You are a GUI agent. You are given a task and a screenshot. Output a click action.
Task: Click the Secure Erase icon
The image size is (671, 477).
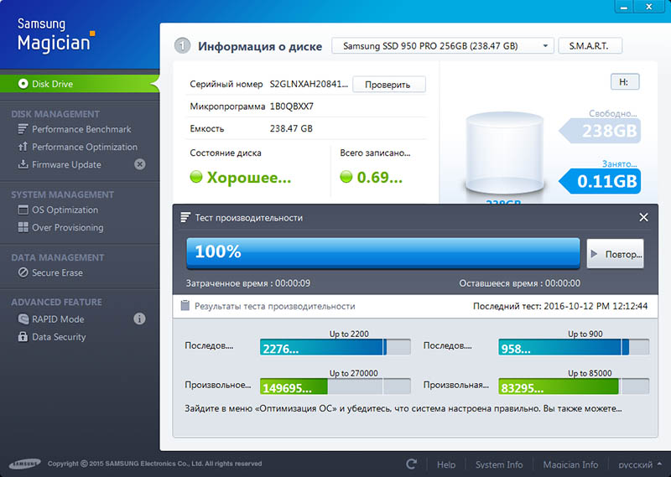point(24,273)
